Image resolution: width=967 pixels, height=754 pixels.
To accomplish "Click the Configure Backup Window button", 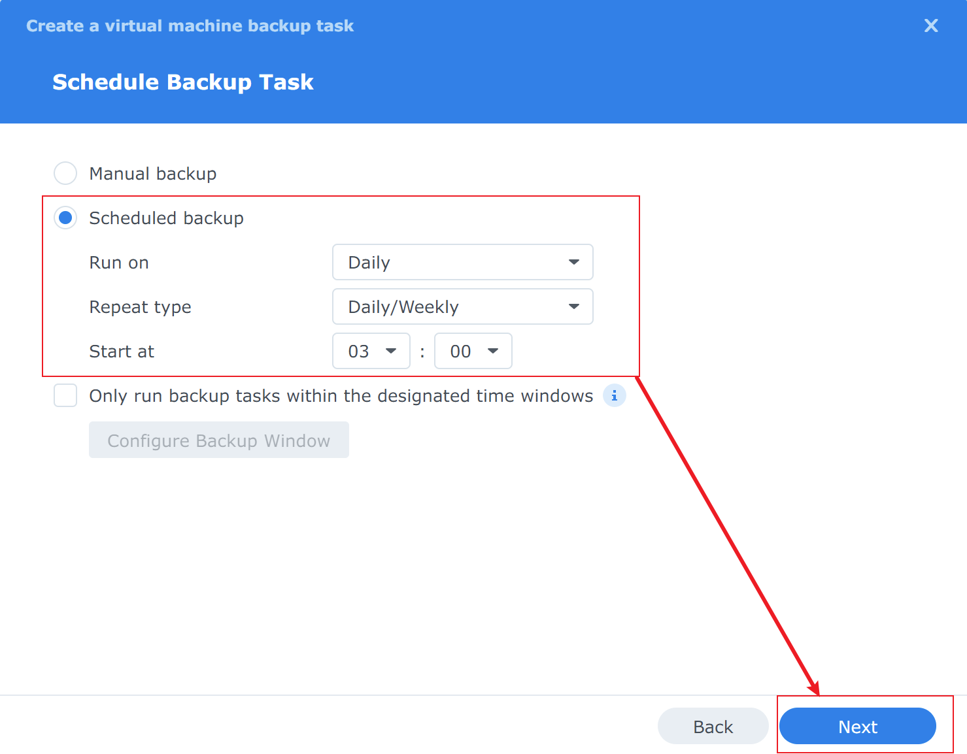I will [x=218, y=440].
